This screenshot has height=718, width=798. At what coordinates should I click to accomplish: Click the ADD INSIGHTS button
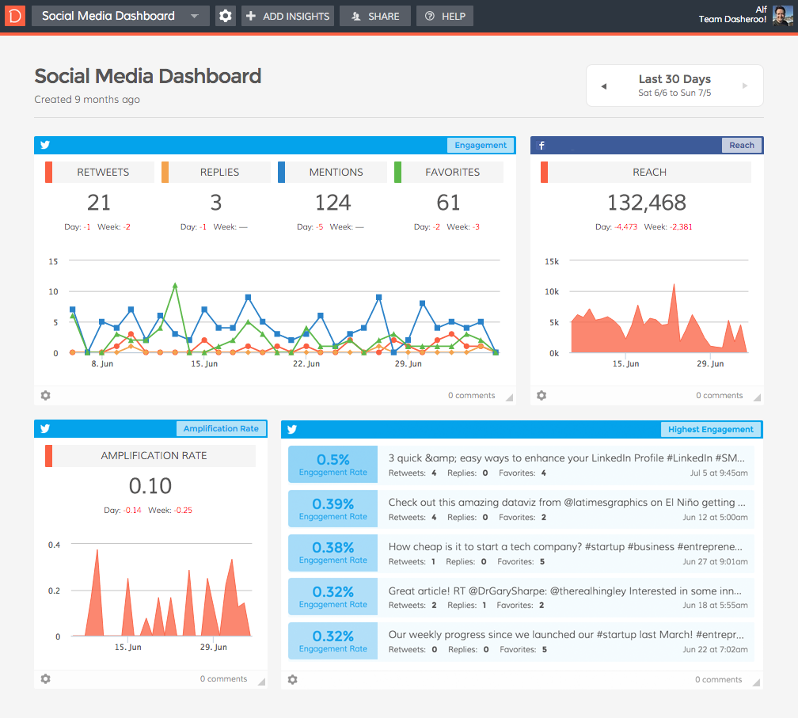287,15
